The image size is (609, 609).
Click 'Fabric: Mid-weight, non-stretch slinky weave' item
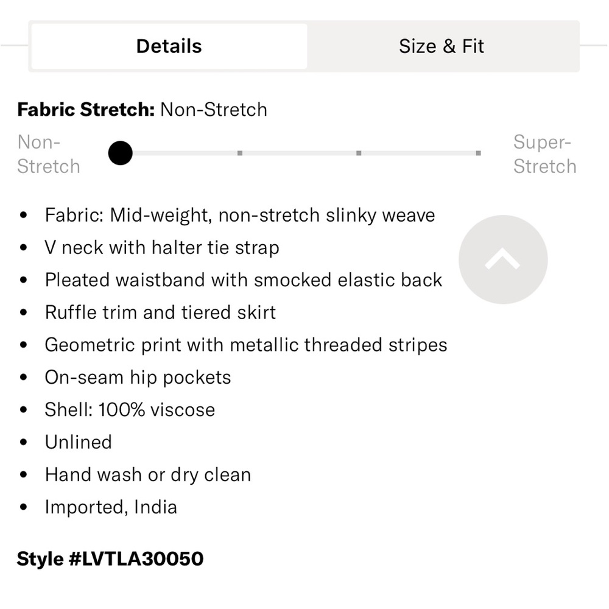coord(240,215)
